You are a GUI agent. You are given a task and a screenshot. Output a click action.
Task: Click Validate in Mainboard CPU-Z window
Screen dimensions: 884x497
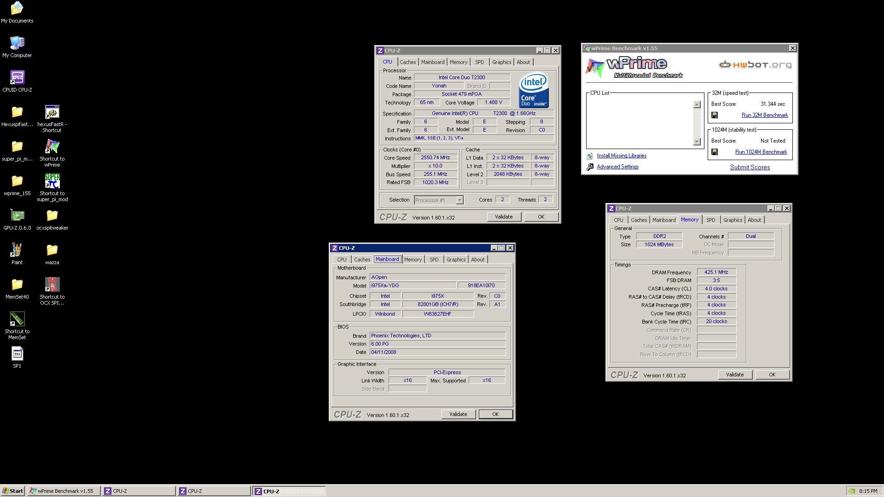click(458, 414)
